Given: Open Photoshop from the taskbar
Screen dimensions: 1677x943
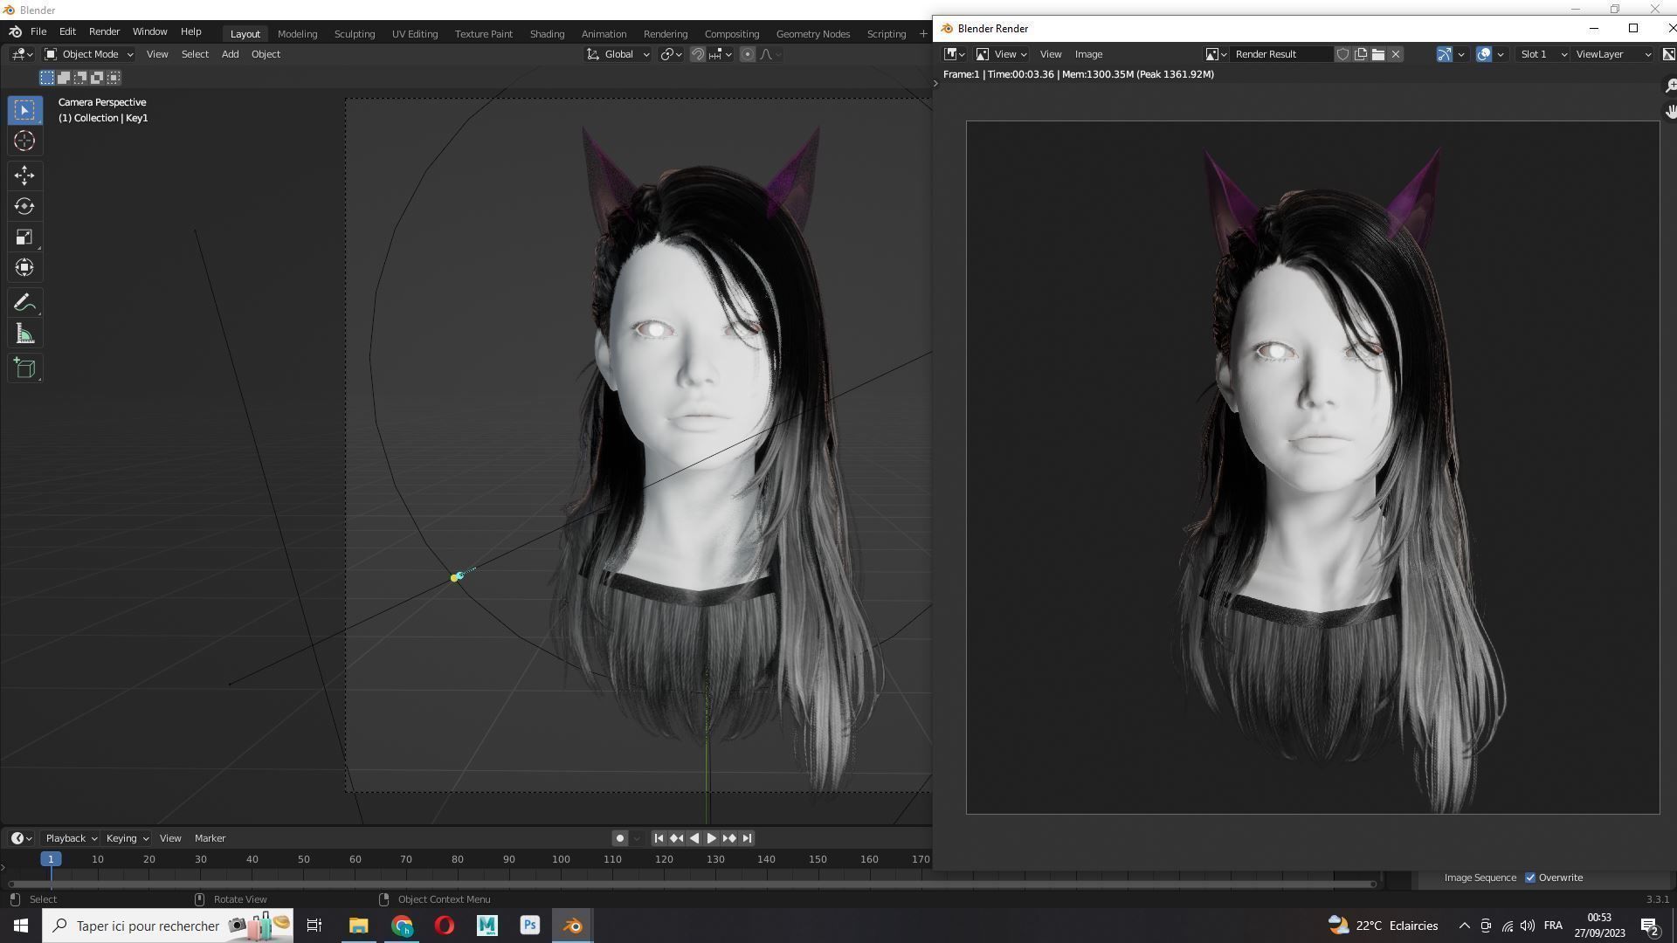Looking at the screenshot, I should pos(529,926).
